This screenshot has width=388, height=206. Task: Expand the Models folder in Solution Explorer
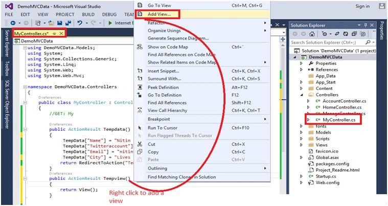(301, 132)
